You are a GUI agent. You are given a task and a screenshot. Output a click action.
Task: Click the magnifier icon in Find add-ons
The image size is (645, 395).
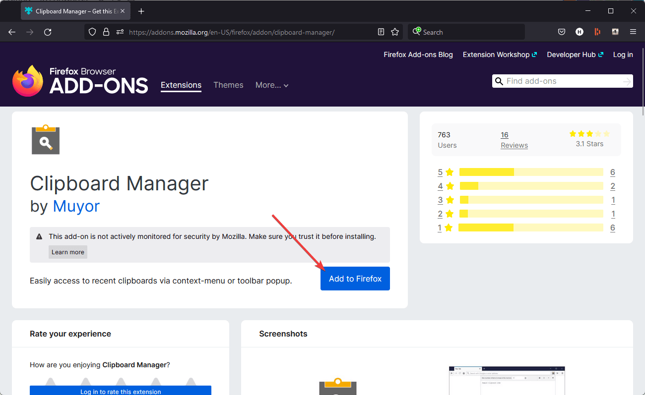(499, 81)
